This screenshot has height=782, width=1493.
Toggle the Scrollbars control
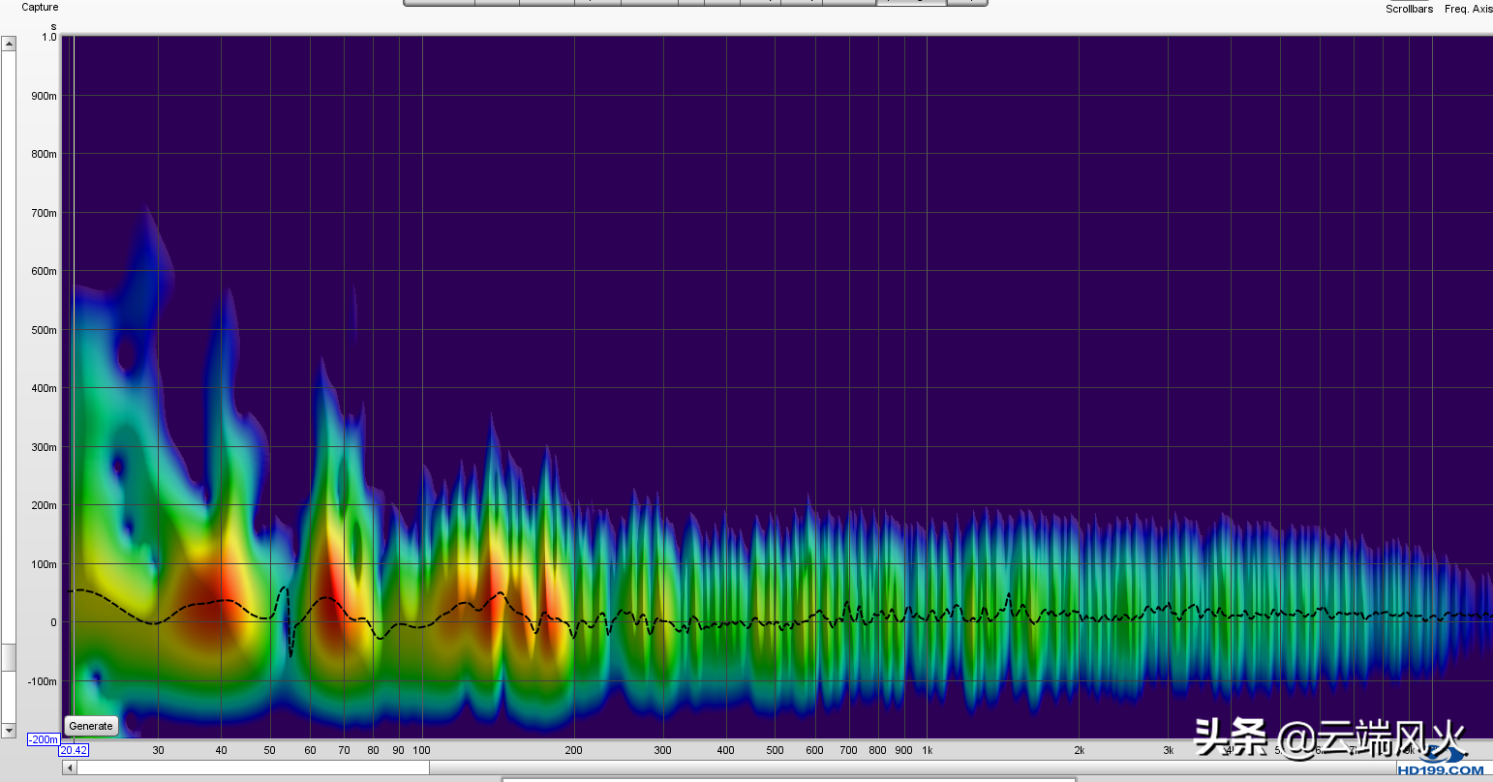tap(1409, 9)
